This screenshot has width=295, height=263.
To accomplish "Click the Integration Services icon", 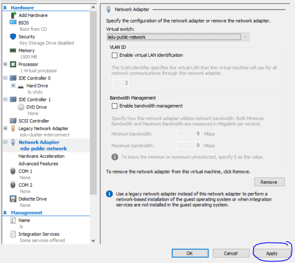I will 13,234.
